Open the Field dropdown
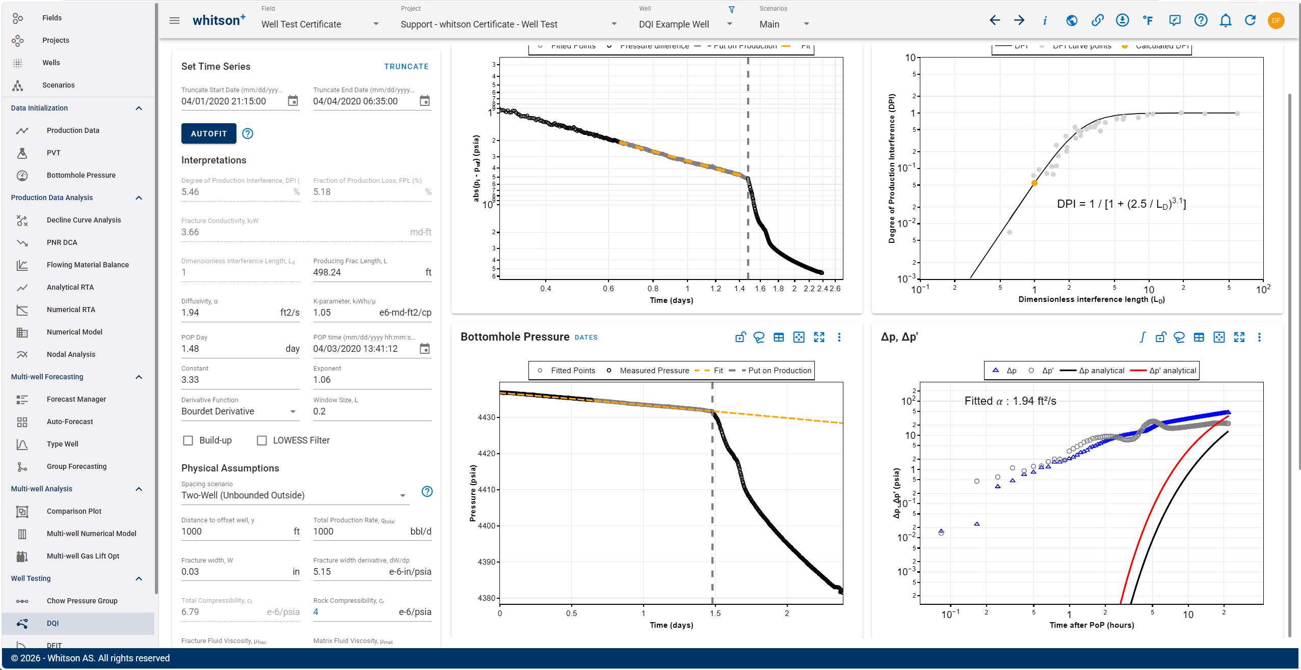 pyautogui.click(x=320, y=24)
